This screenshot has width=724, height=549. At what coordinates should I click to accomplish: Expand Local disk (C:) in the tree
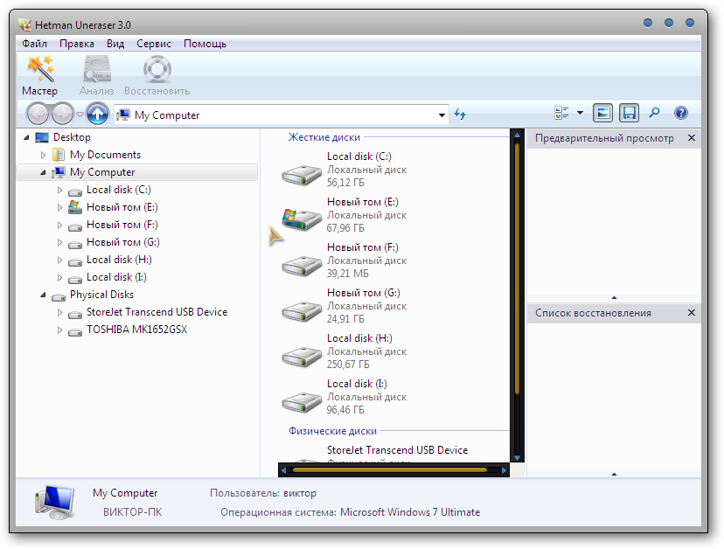click(x=59, y=190)
